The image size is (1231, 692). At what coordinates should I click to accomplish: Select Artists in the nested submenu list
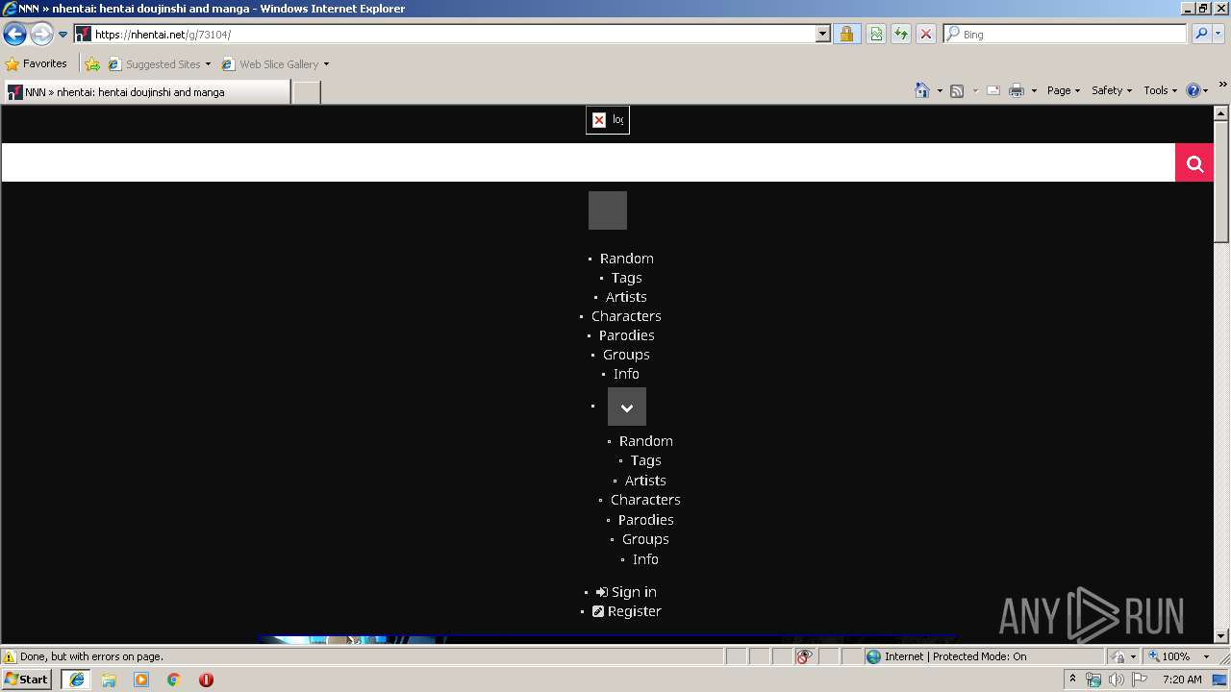coord(645,481)
